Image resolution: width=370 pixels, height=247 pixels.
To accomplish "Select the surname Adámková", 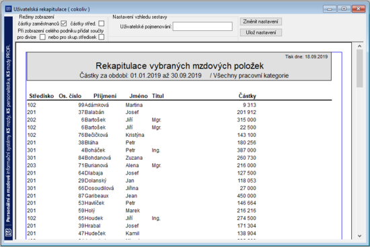I will 97,105.
